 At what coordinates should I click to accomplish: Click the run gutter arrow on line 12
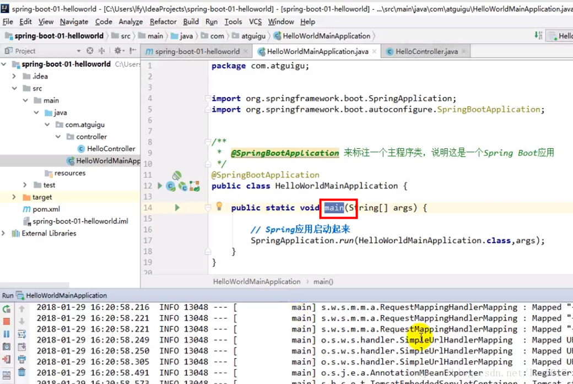(x=160, y=186)
